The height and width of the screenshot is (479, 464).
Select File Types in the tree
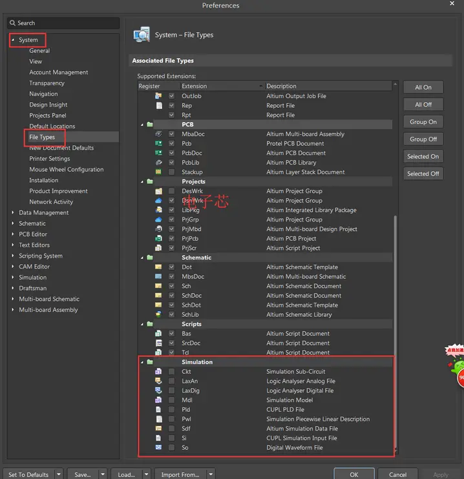pos(42,137)
